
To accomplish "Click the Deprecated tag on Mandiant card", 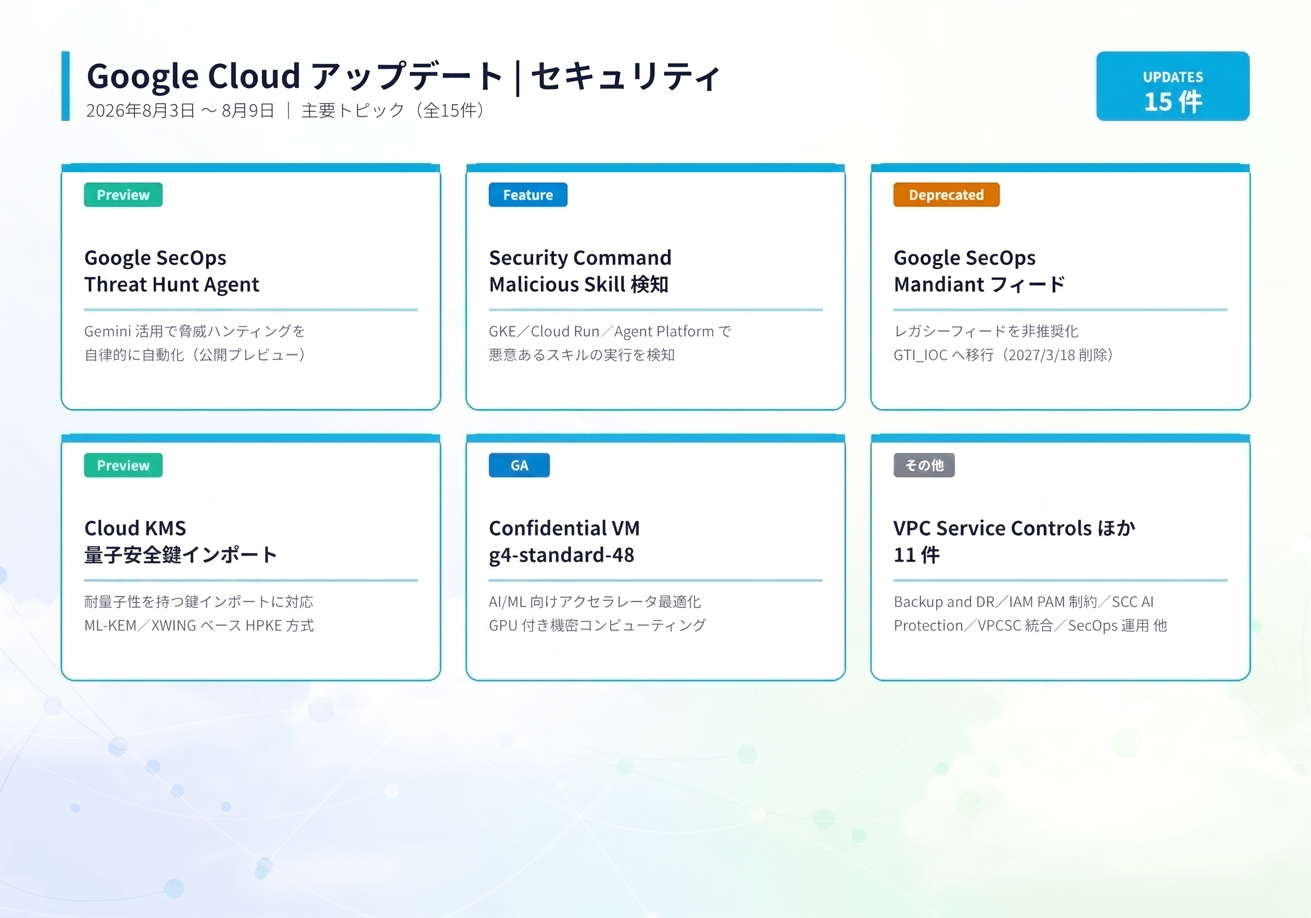I will point(946,194).
